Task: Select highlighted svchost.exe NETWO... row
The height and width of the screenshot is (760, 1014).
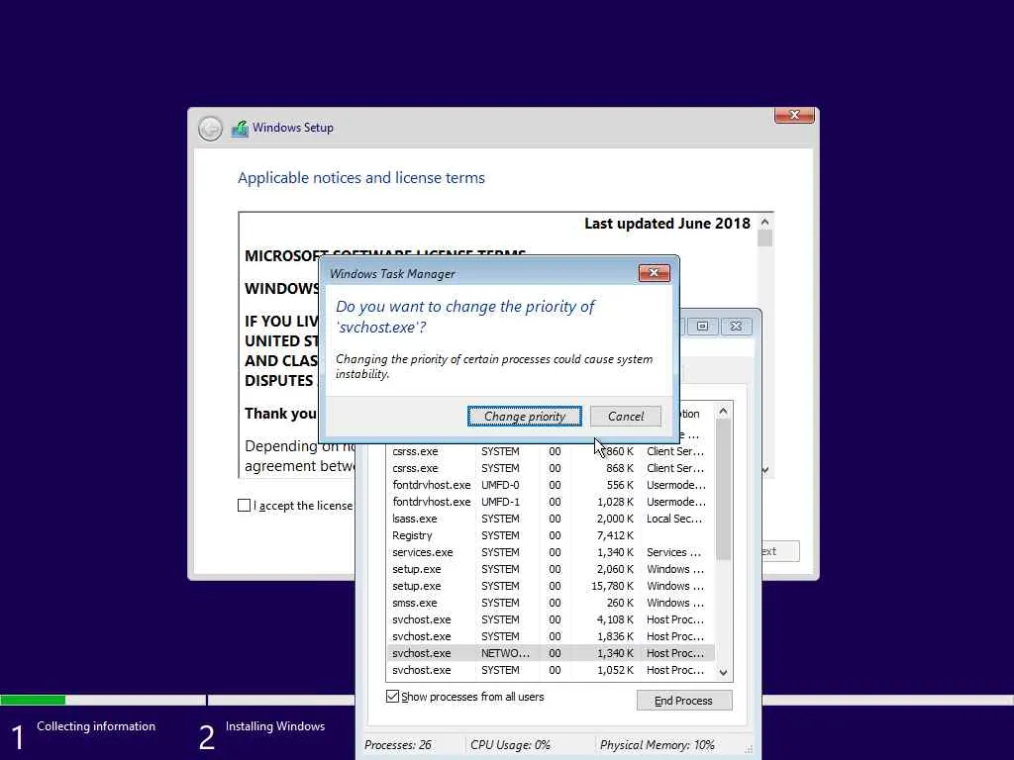Action: 551,653
